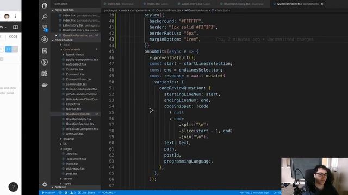Open NavBar.tsx in explorer

point(73,109)
